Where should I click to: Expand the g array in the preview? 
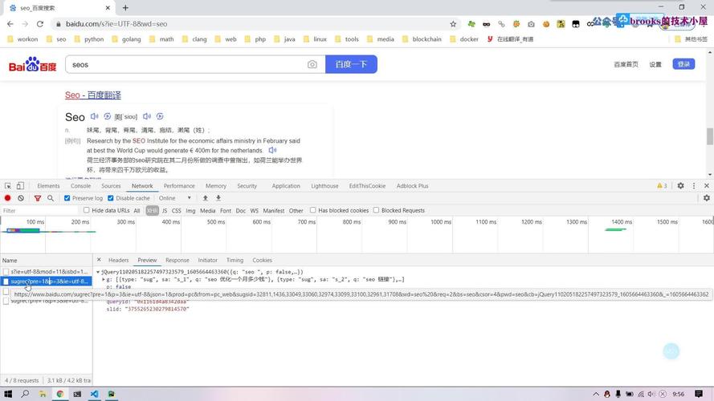(104, 279)
